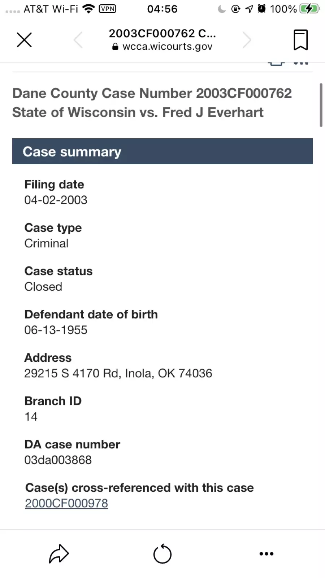Tap the battery indicator in status bar
The width and height of the screenshot is (325, 578).
(309, 9)
